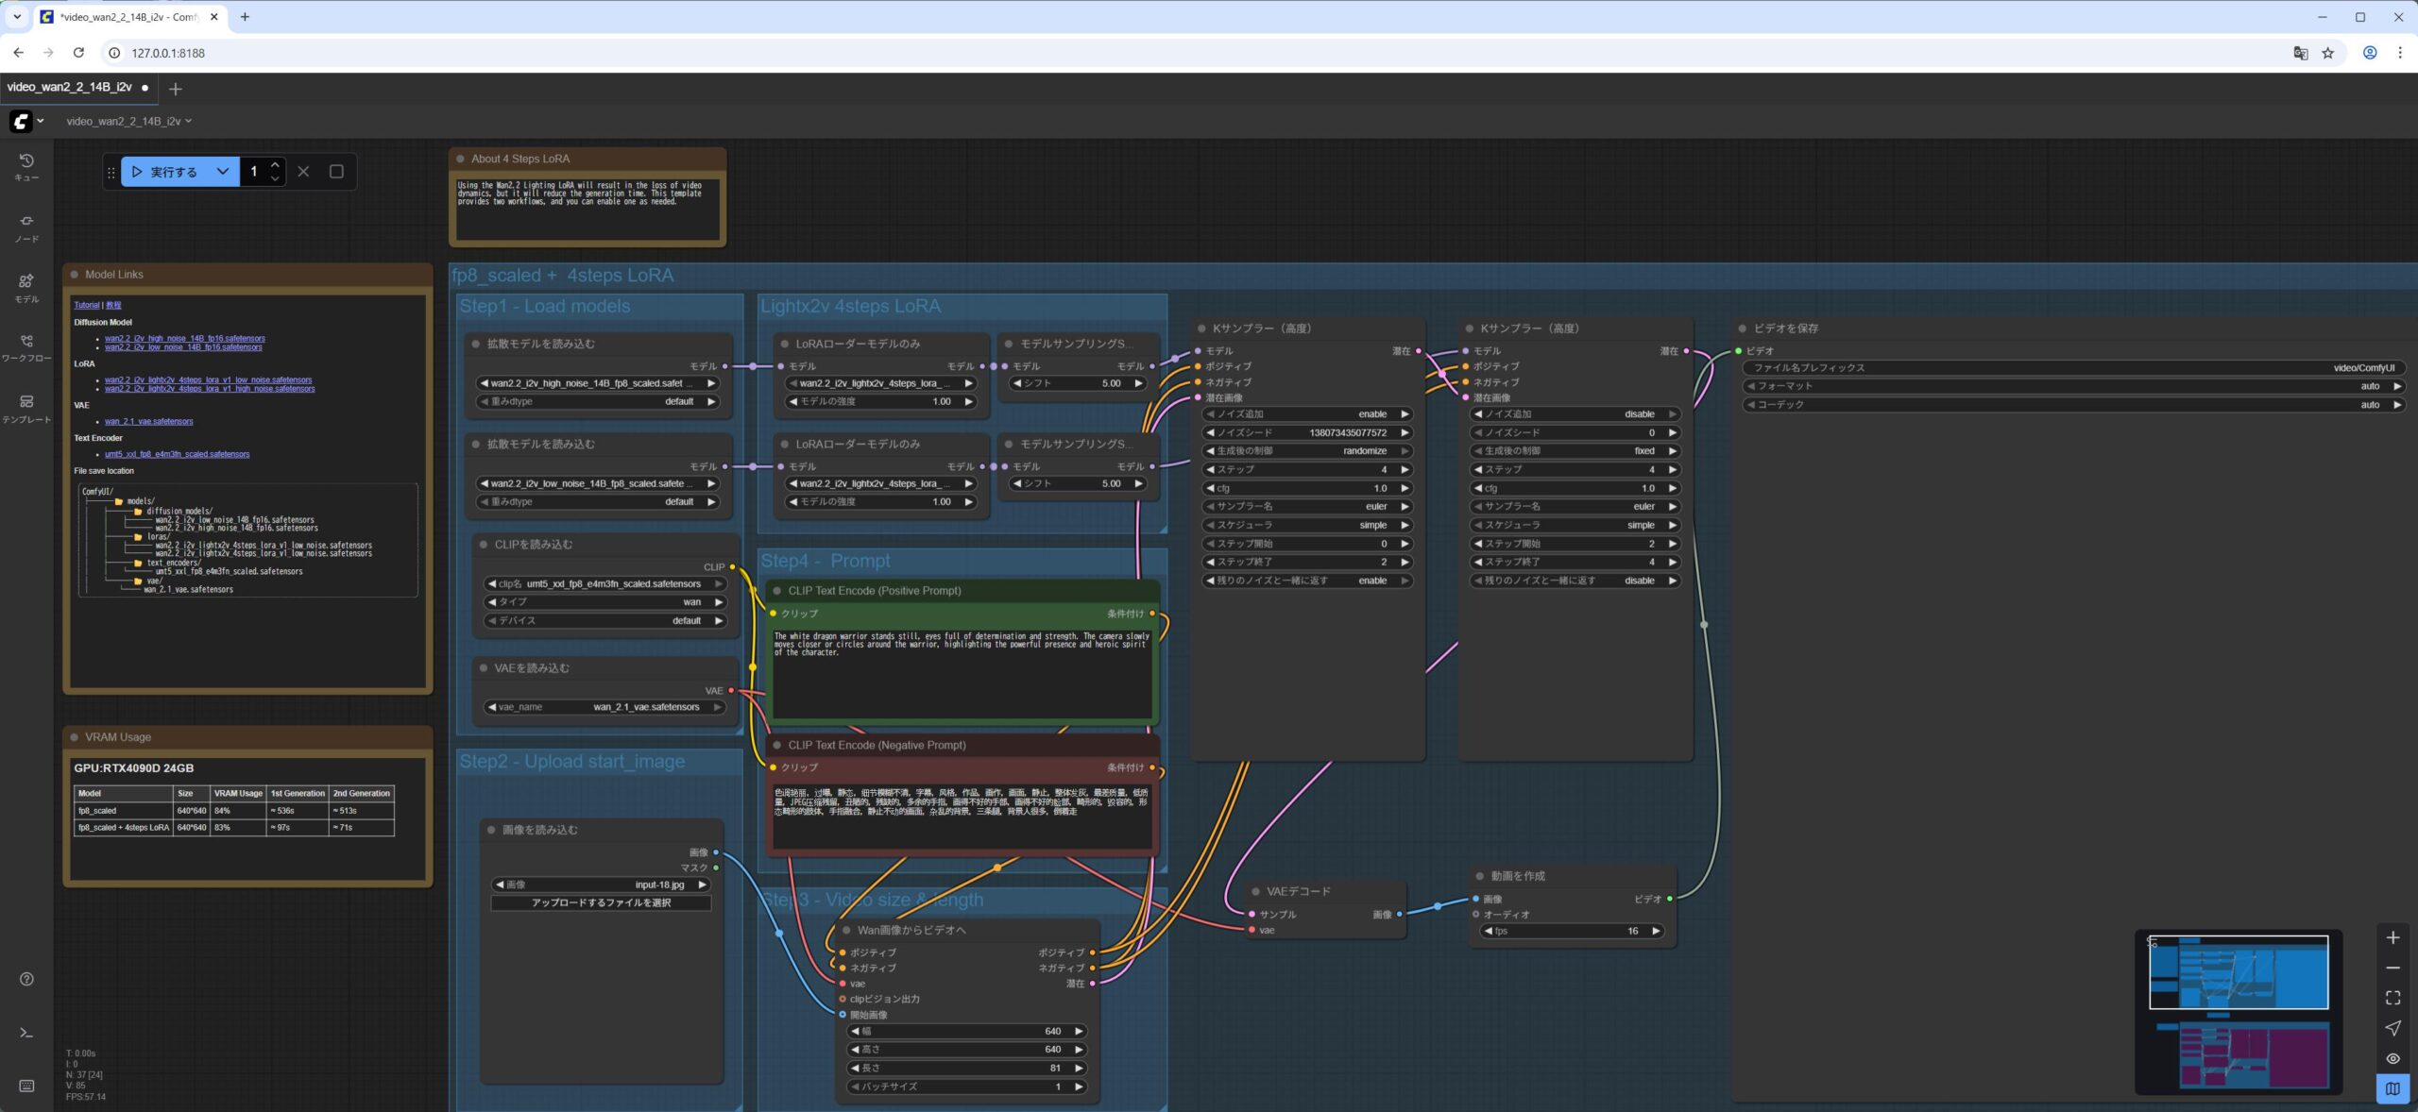Click the 実行する run button

coord(166,172)
